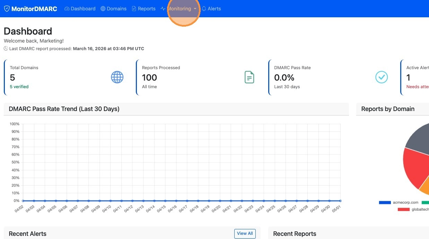This screenshot has height=239, width=429.
Task: Click the 'Reports by Domain' panel header
Action: (x=388, y=109)
